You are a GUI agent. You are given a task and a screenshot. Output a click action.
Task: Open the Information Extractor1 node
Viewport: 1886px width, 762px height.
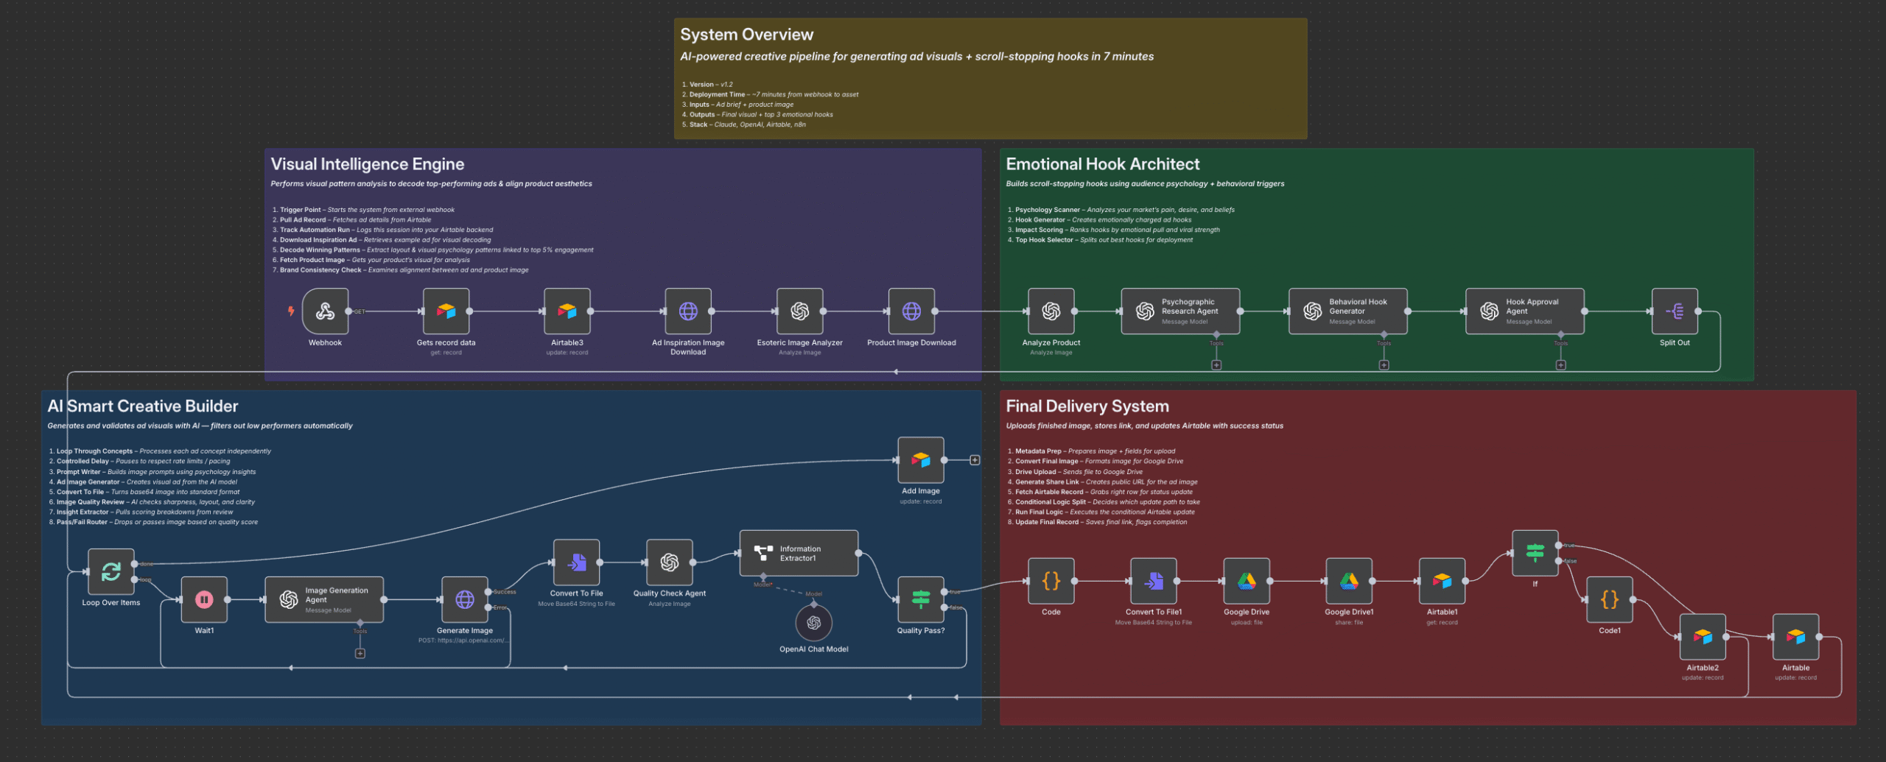coord(799,553)
